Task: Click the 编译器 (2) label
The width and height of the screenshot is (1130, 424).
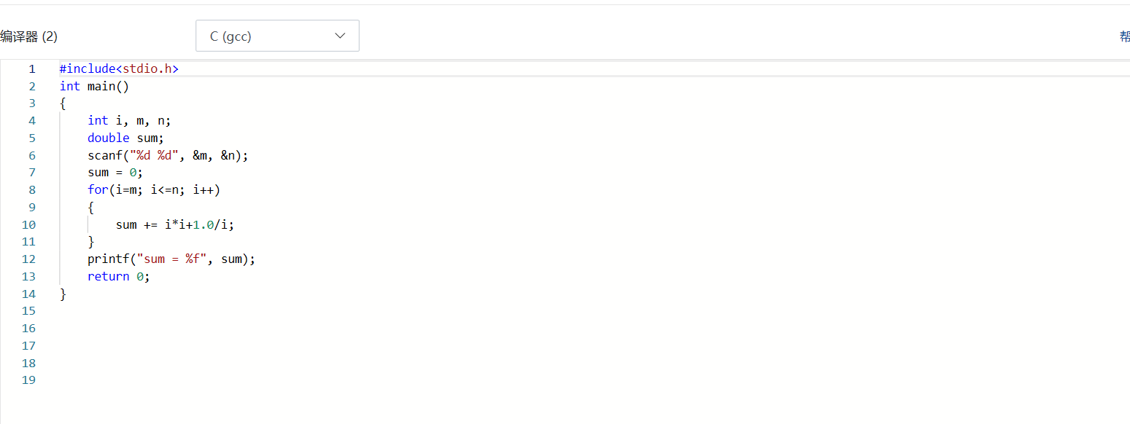Action: click(x=29, y=36)
